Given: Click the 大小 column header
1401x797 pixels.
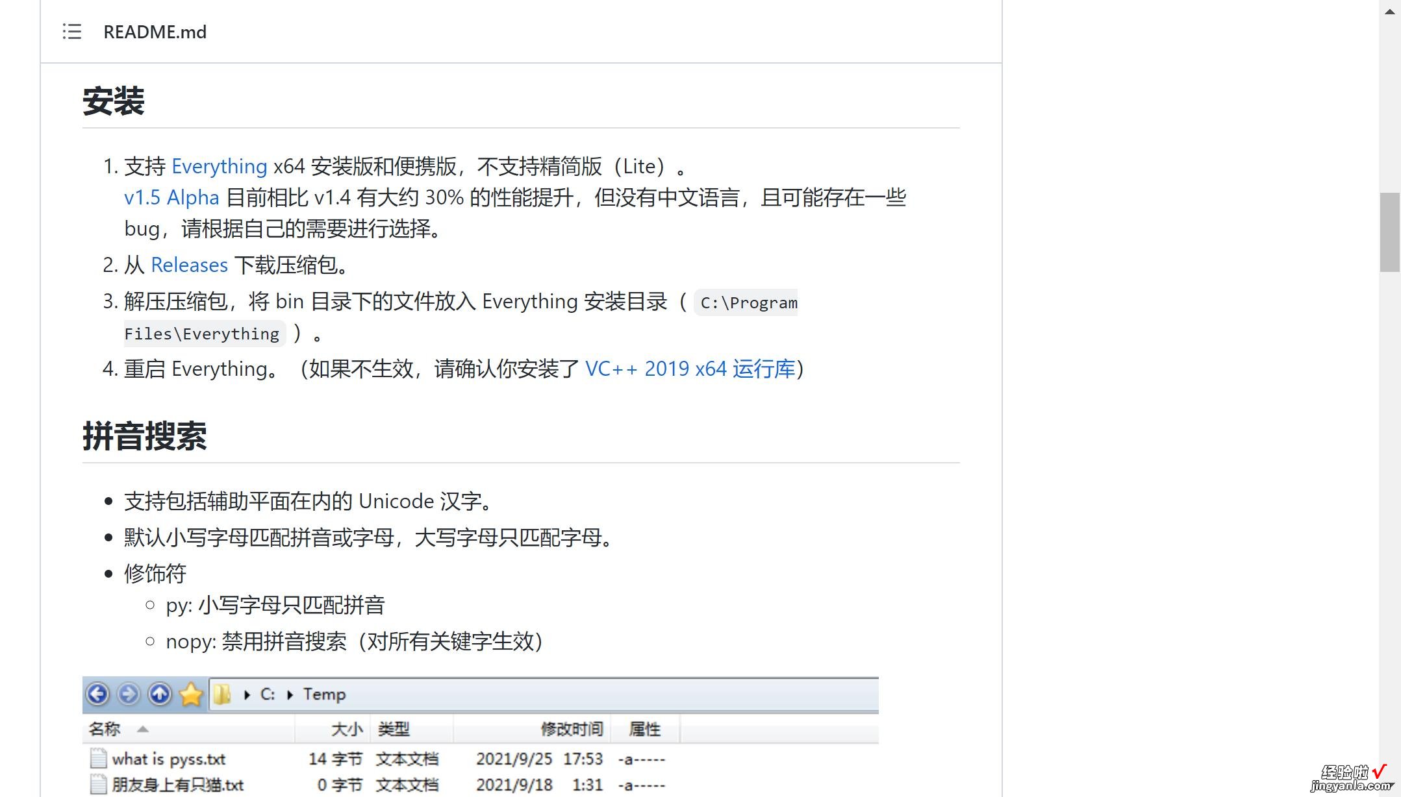Looking at the screenshot, I should click(347, 729).
